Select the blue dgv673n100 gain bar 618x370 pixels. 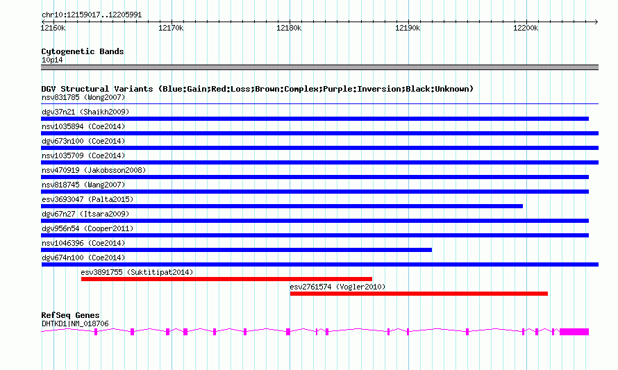pos(319,148)
